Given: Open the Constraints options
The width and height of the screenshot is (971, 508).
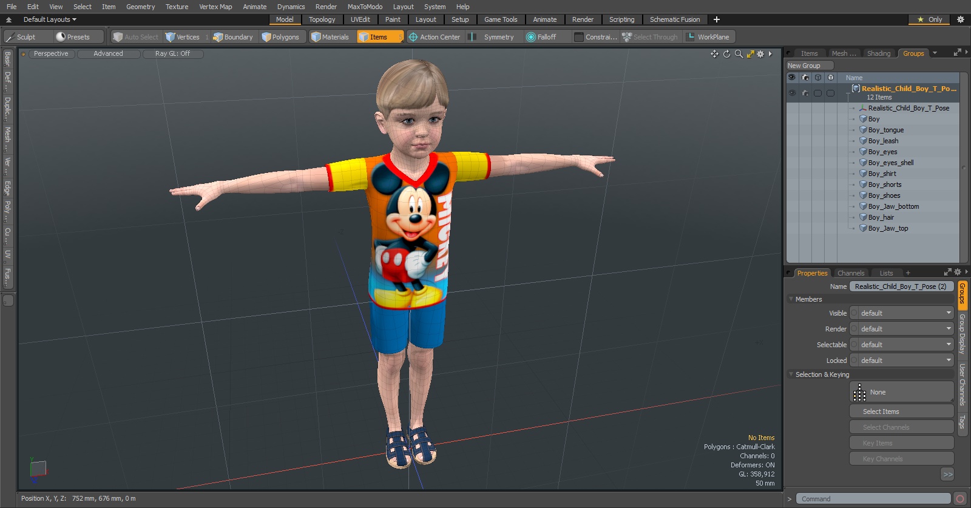Looking at the screenshot, I should [595, 37].
